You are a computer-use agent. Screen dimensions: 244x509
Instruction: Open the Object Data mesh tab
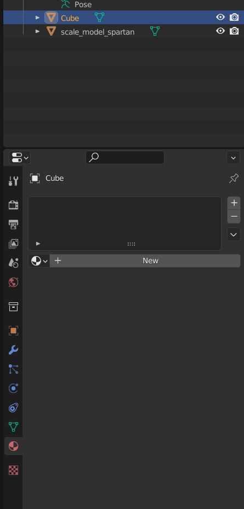click(13, 427)
